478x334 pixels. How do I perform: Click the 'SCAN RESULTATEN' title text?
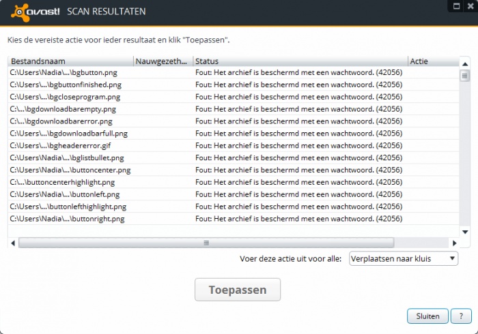(107, 12)
